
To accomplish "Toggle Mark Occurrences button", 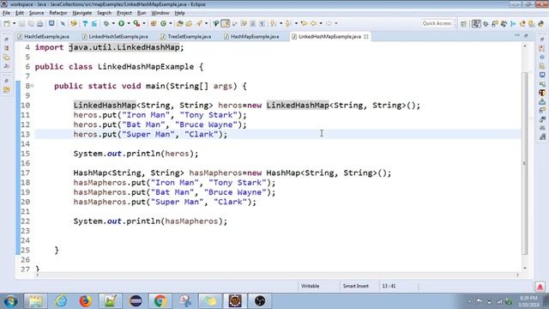I will (226, 23).
